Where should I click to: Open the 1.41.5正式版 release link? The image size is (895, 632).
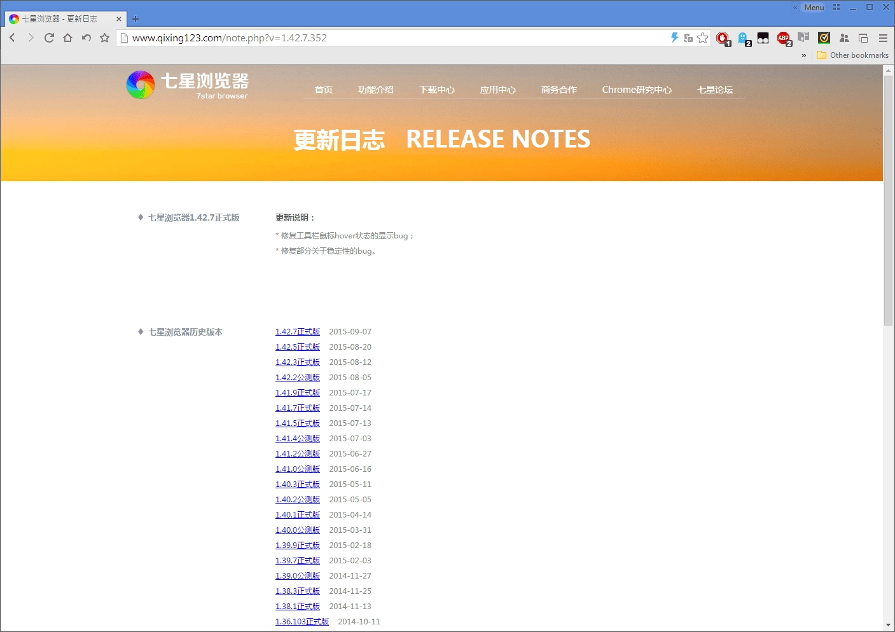coord(298,423)
